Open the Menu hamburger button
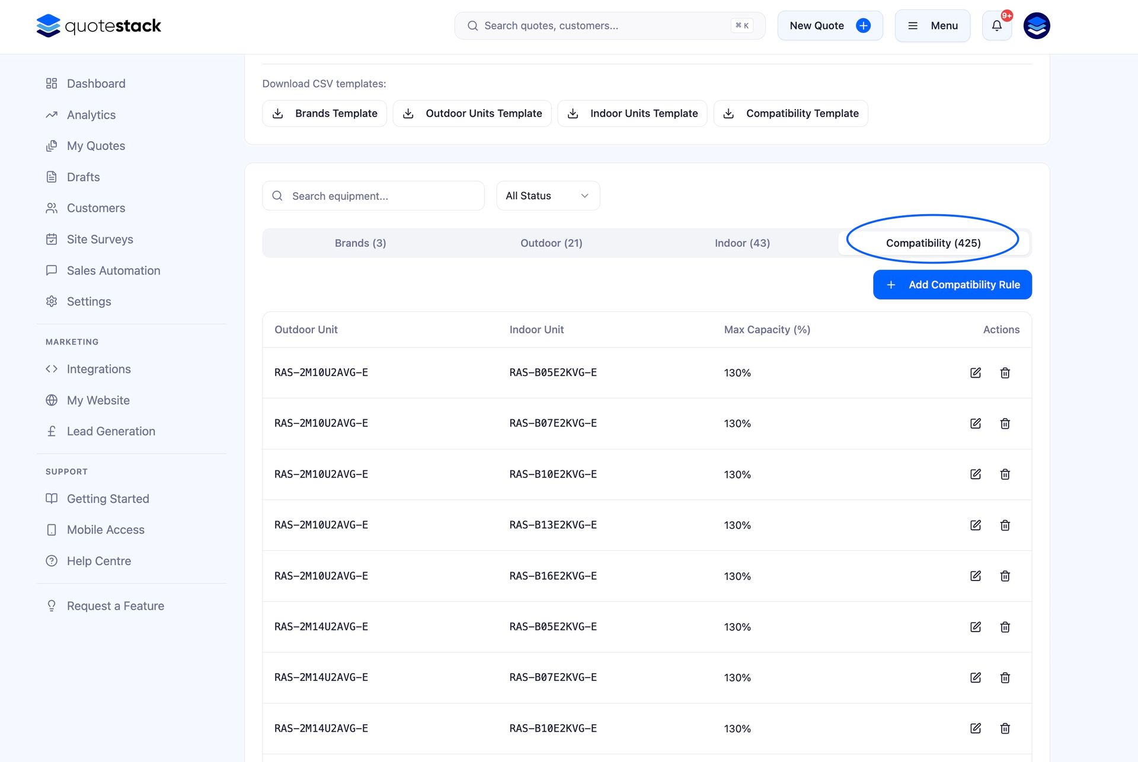The height and width of the screenshot is (762, 1138). [932, 25]
